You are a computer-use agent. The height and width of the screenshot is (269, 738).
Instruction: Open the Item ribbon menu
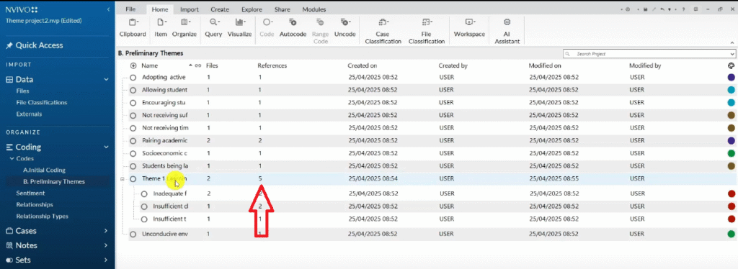point(161,28)
